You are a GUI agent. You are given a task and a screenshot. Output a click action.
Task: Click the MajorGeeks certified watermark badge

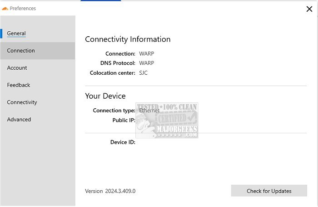[174, 120]
